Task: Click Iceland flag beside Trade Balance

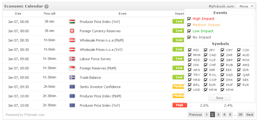Action: pos(72,78)
